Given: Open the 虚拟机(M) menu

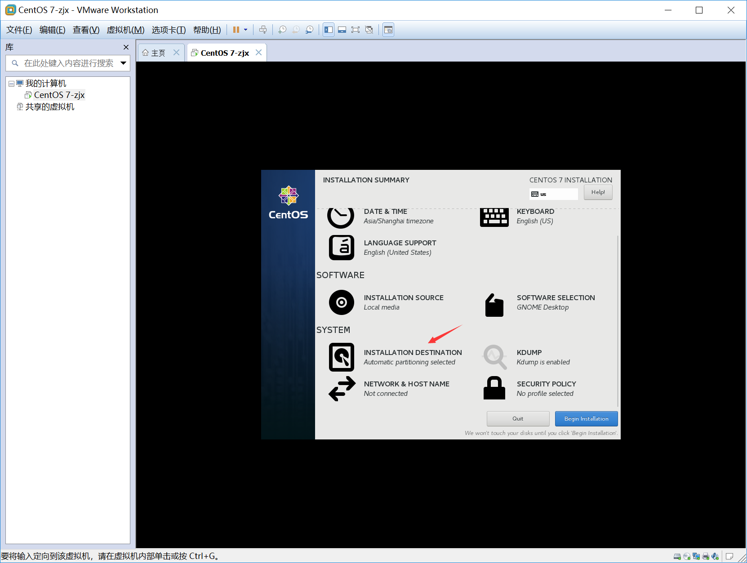Looking at the screenshot, I should click(125, 30).
